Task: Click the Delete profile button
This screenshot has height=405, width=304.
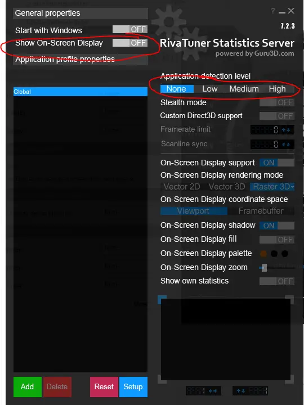Action: coord(57,386)
